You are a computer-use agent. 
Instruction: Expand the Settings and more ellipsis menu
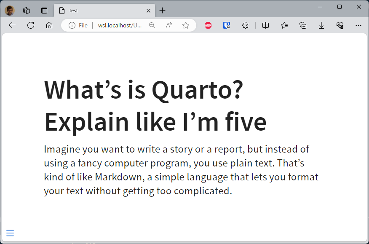(x=358, y=25)
